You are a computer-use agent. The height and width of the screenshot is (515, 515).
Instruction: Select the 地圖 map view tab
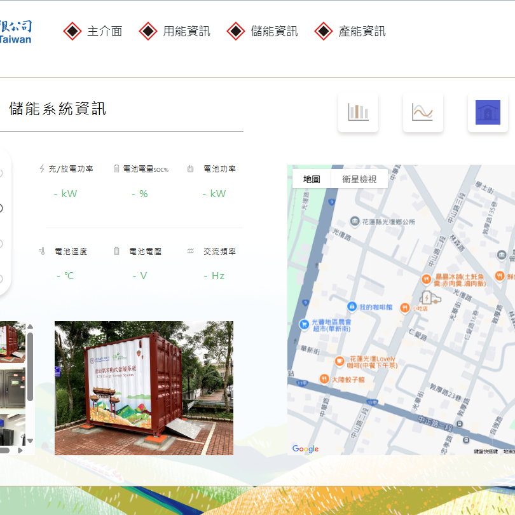click(x=312, y=179)
